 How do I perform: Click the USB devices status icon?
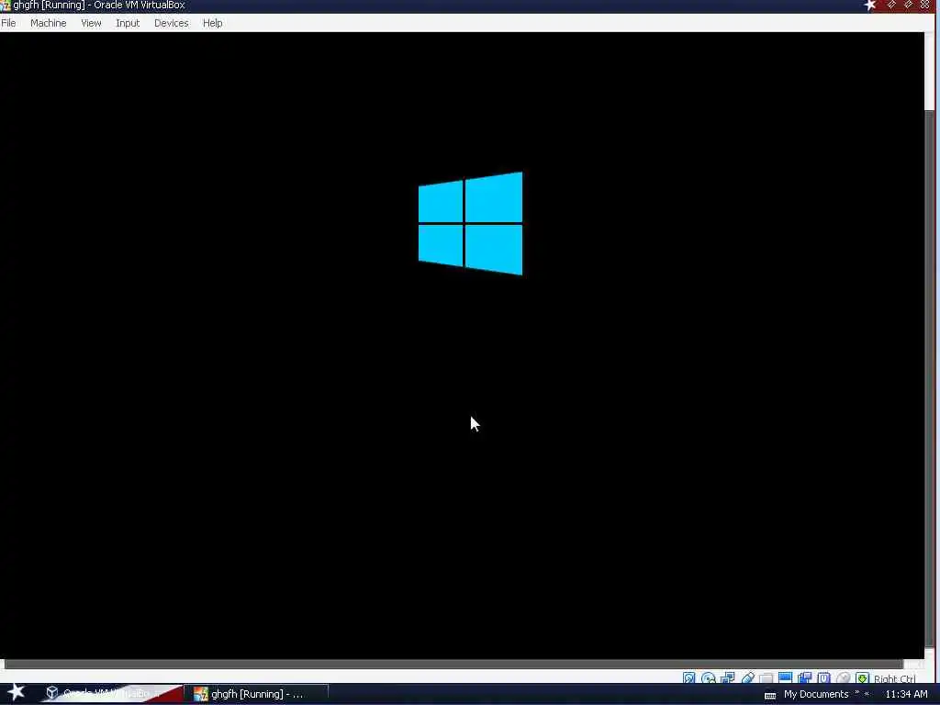(747, 677)
